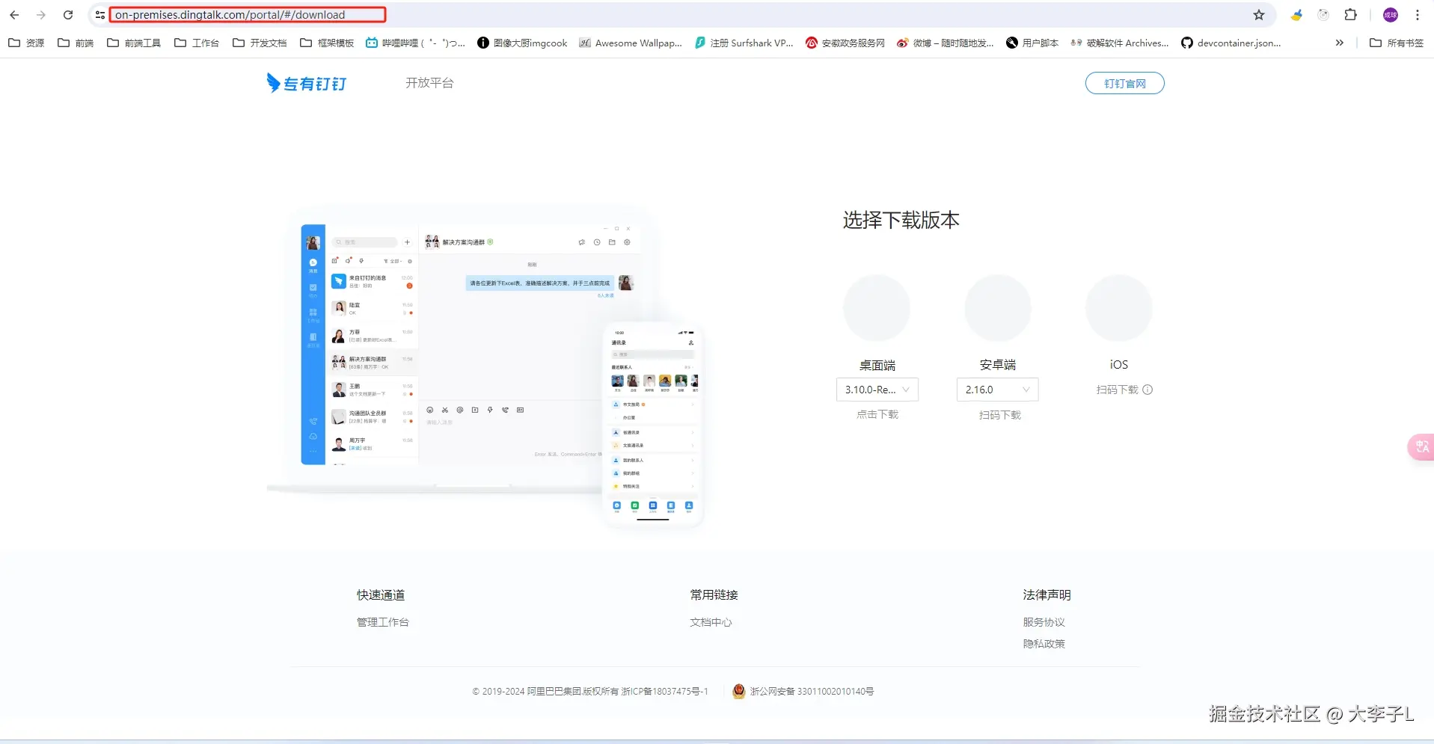The height and width of the screenshot is (744, 1434).
Task: Open the 开放平台 navigation item
Action: [429, 83]
